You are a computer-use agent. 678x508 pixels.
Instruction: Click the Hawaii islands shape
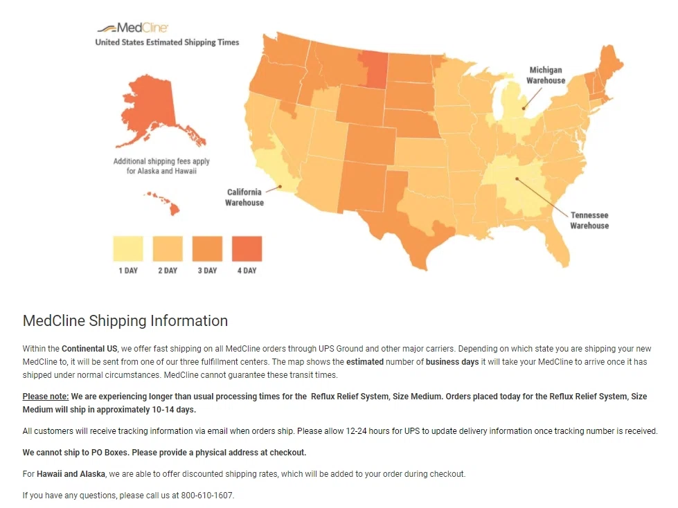tap(163, 201)
